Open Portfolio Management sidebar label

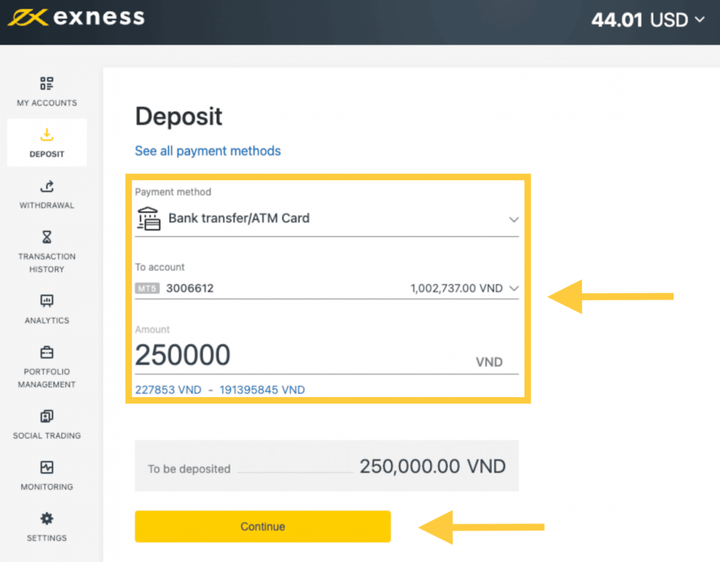click(x=47, y=378)
